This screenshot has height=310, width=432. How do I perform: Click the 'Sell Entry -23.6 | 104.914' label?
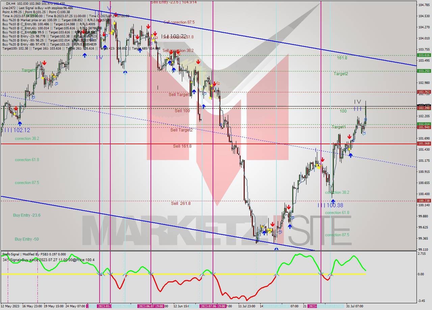(174, 2)
